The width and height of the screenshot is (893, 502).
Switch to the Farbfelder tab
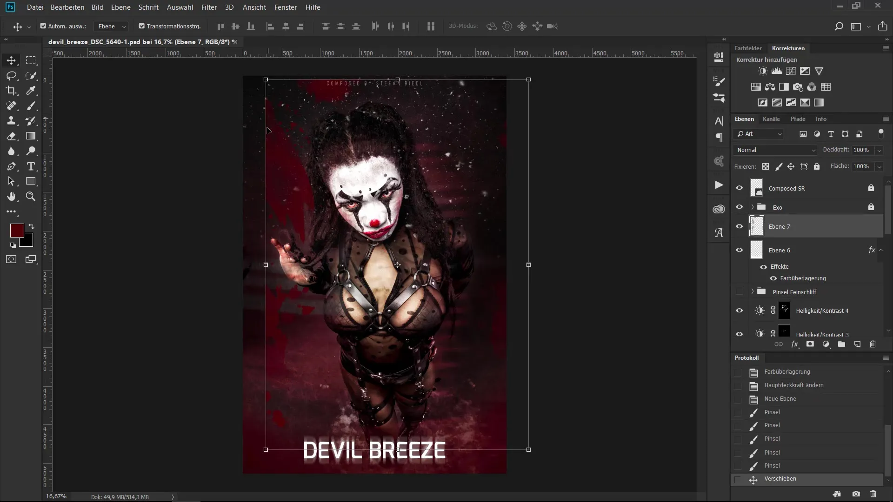click(x=748, y=48)
